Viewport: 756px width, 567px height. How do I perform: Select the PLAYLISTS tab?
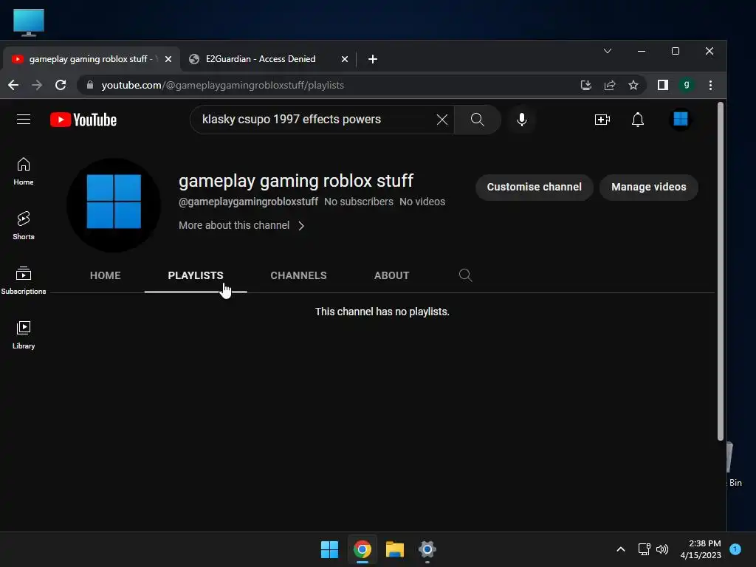pos(195,275)
